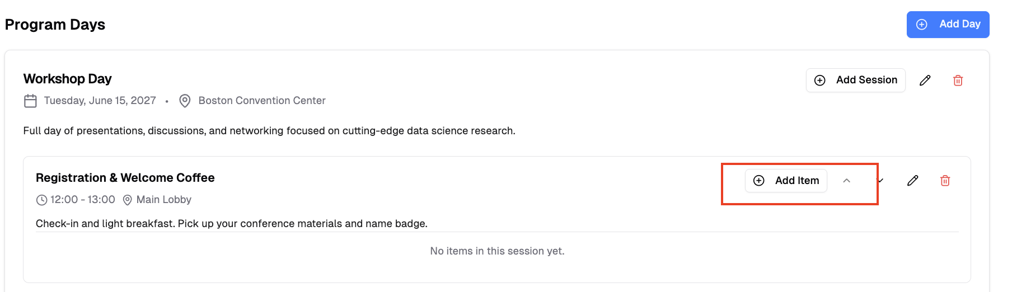Click the Add Day button
Viewport: 1012px width, 292px height.
point(948,25)
